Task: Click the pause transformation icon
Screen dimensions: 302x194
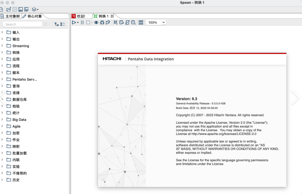Action: coord(82,23)
